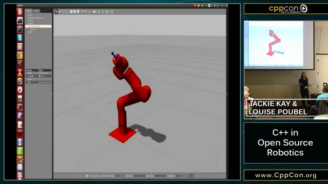Insert a Cylinder shape from toolbar
The width and height of the screenshot is (328, 184).
(x=78, y=11)
